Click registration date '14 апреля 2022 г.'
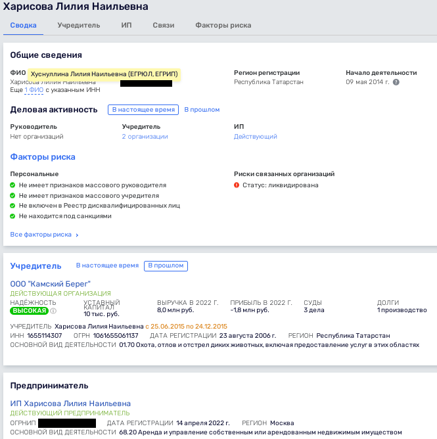 (x=203, y=423)
